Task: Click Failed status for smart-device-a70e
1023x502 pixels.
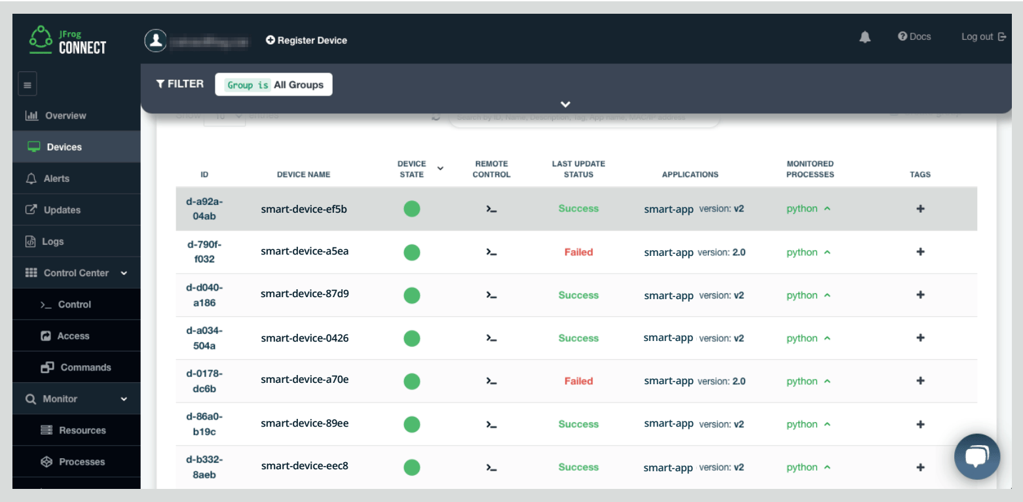Action: (x=578, y=381)
